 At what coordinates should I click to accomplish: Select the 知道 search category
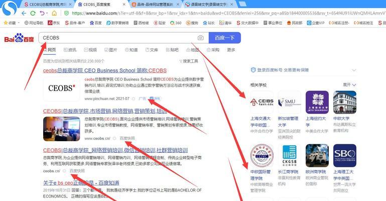click(x=131, y=50)
